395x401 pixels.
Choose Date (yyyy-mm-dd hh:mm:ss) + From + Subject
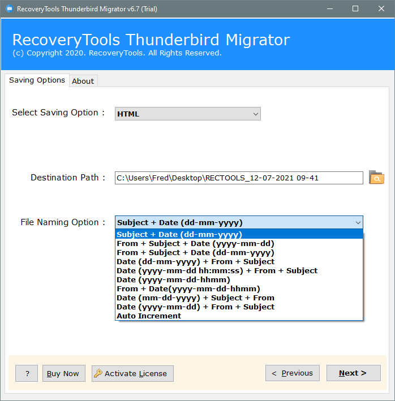pyautogui.click(x=239, y=270)
